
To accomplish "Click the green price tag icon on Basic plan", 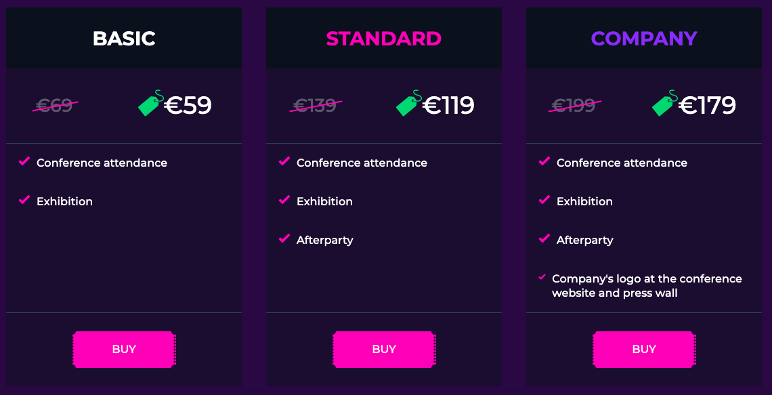I will click(150, 103).
